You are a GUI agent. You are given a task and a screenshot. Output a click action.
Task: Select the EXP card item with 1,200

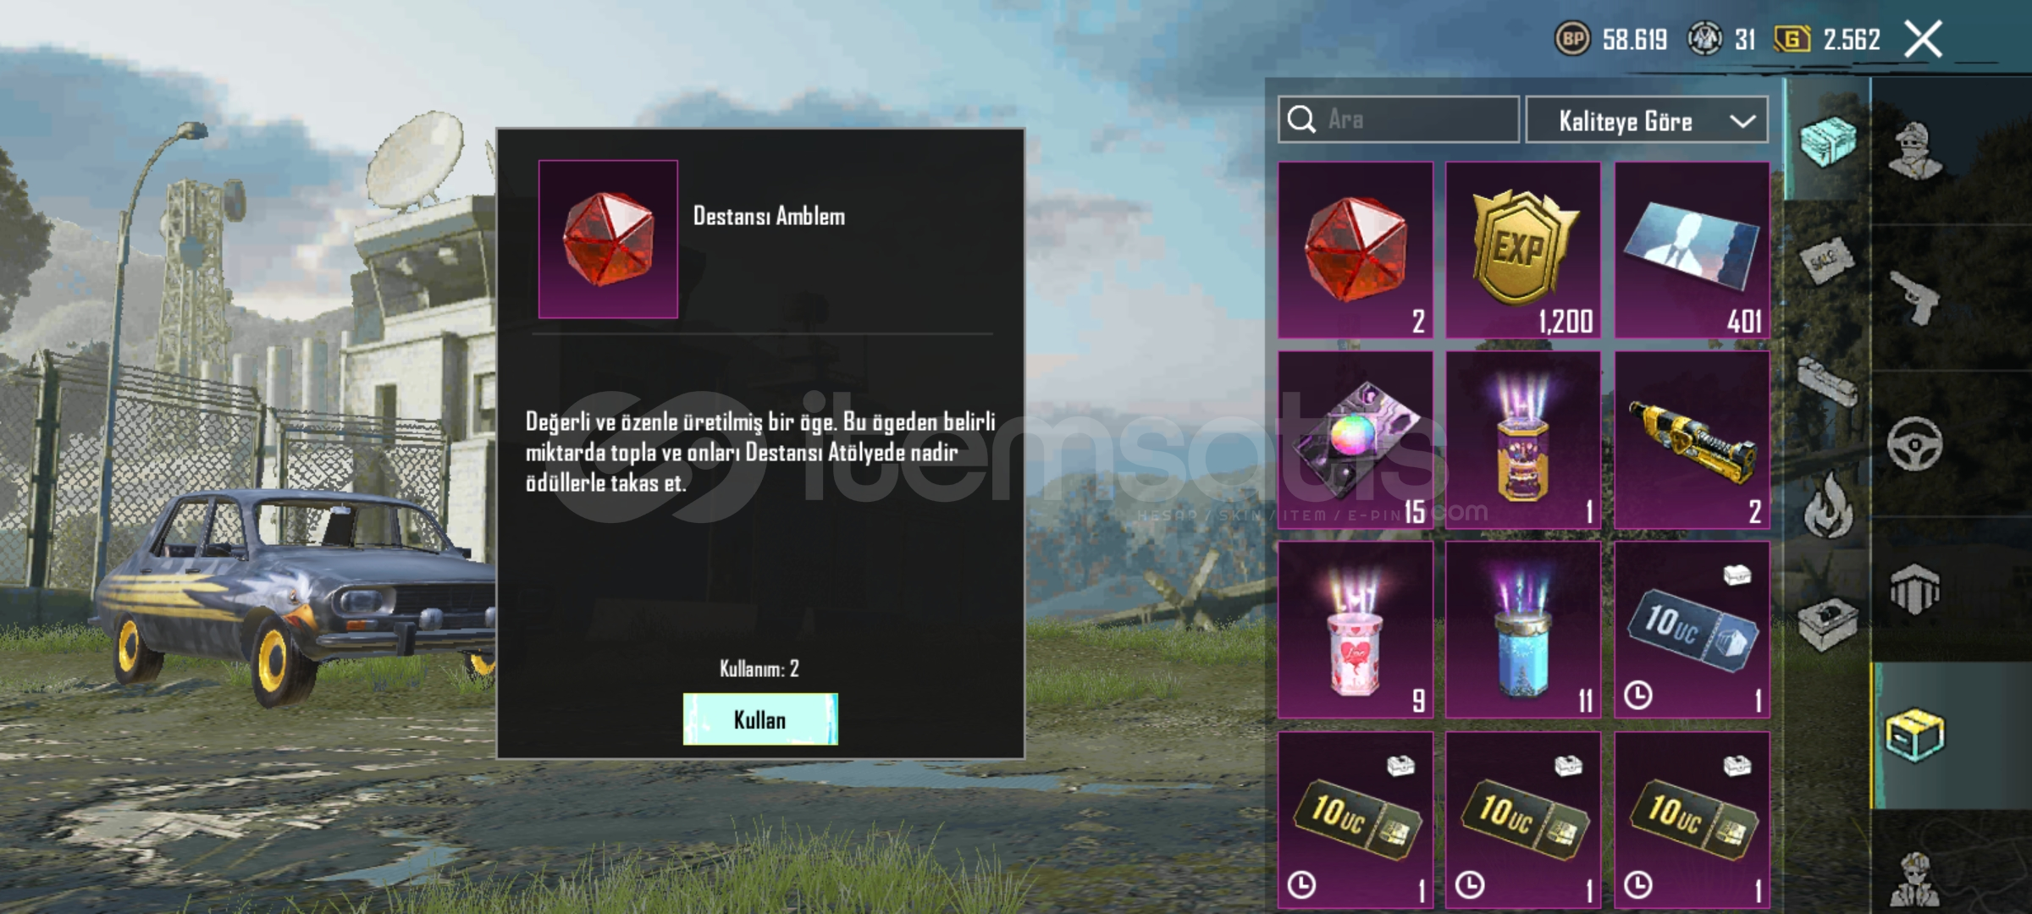1523,250
